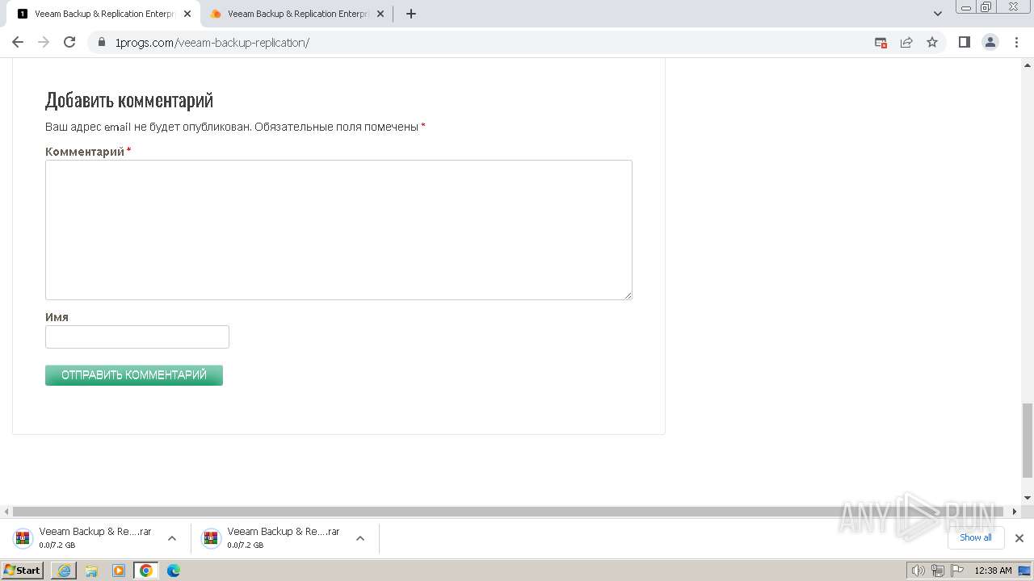Viewport: 1034px width, 581px height.
Task: Close the downloads bar
Action: (1019, 538)
